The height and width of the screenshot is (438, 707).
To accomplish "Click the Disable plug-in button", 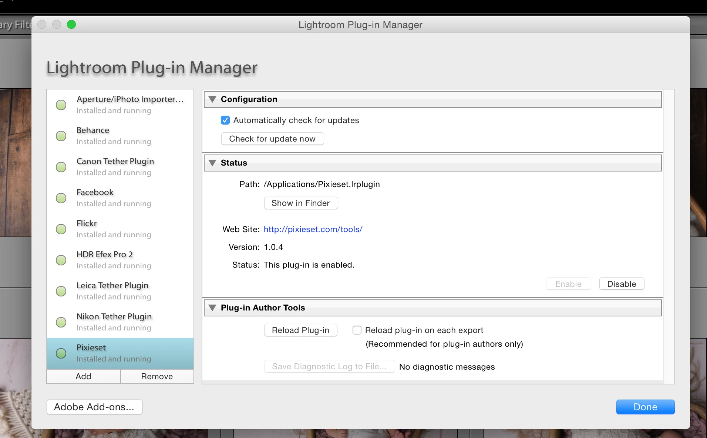I will 622,284.
